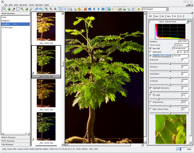Enable the Basic Noise Ninja checkbox
194x153 pixels.
pyautogui.click(x=151, y=109)
